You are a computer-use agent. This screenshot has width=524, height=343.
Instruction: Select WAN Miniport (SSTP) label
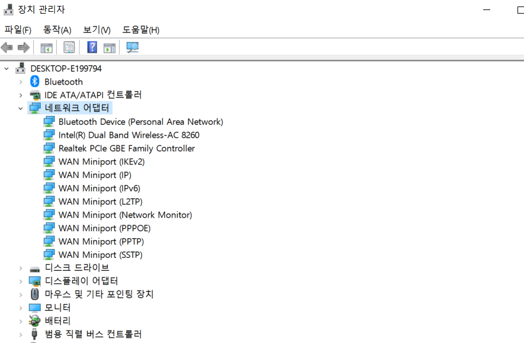101,254
